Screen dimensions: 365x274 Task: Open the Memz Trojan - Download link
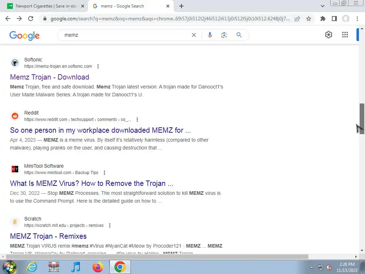(x=50, y=77)
